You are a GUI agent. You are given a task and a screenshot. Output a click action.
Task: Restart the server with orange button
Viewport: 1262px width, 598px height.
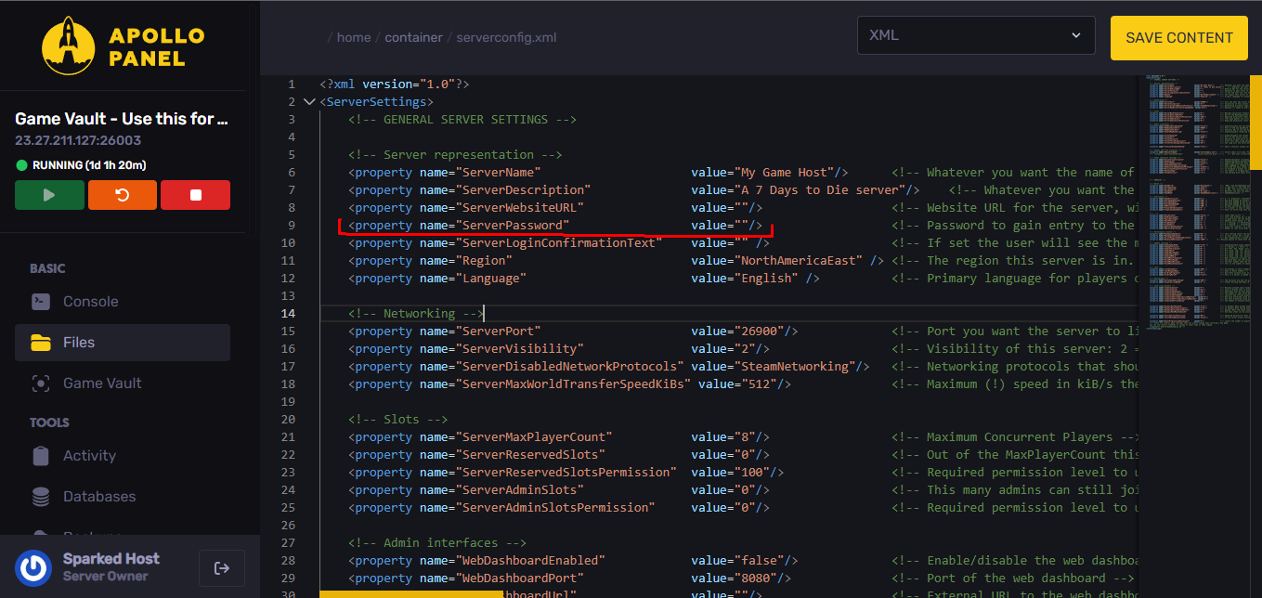[x=123, y=195]
